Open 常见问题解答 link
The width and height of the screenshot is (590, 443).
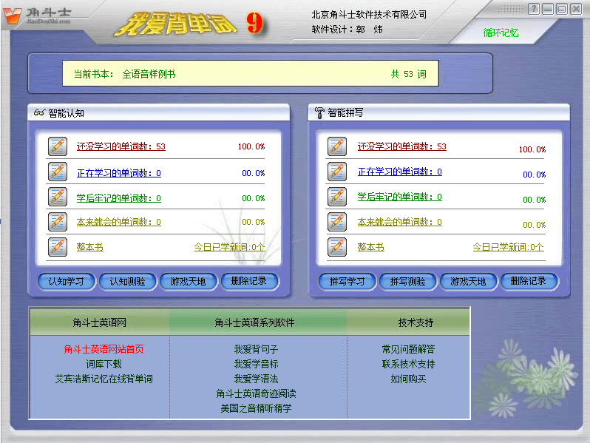point(408,349)
